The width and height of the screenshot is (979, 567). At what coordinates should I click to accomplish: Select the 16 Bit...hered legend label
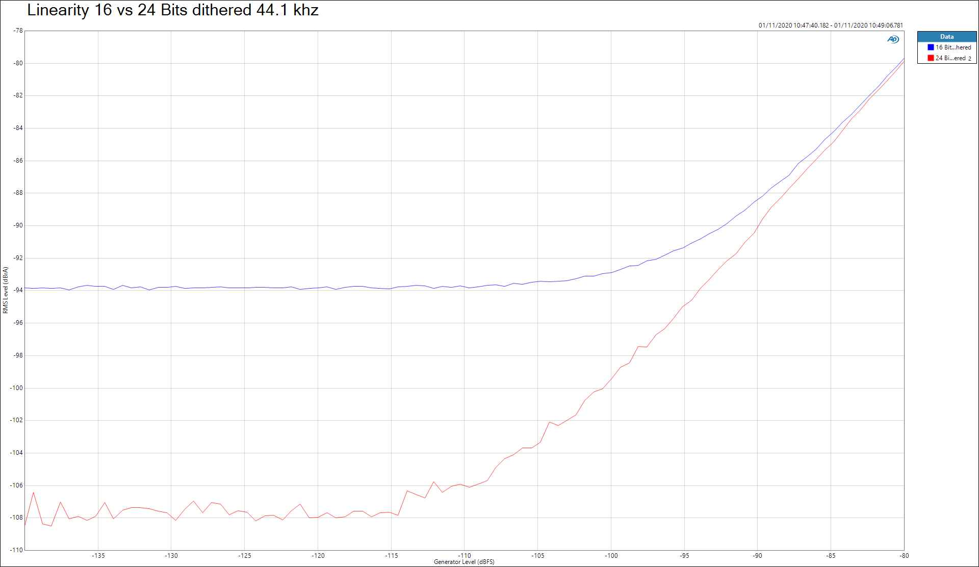pos(953,47)
